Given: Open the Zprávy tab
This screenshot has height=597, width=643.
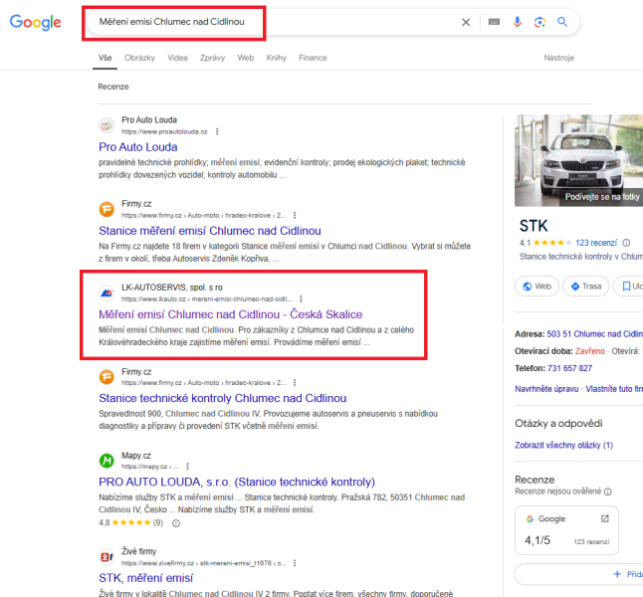Looking at the screenshot, I should pyautogui.click(x=212, y=58).
